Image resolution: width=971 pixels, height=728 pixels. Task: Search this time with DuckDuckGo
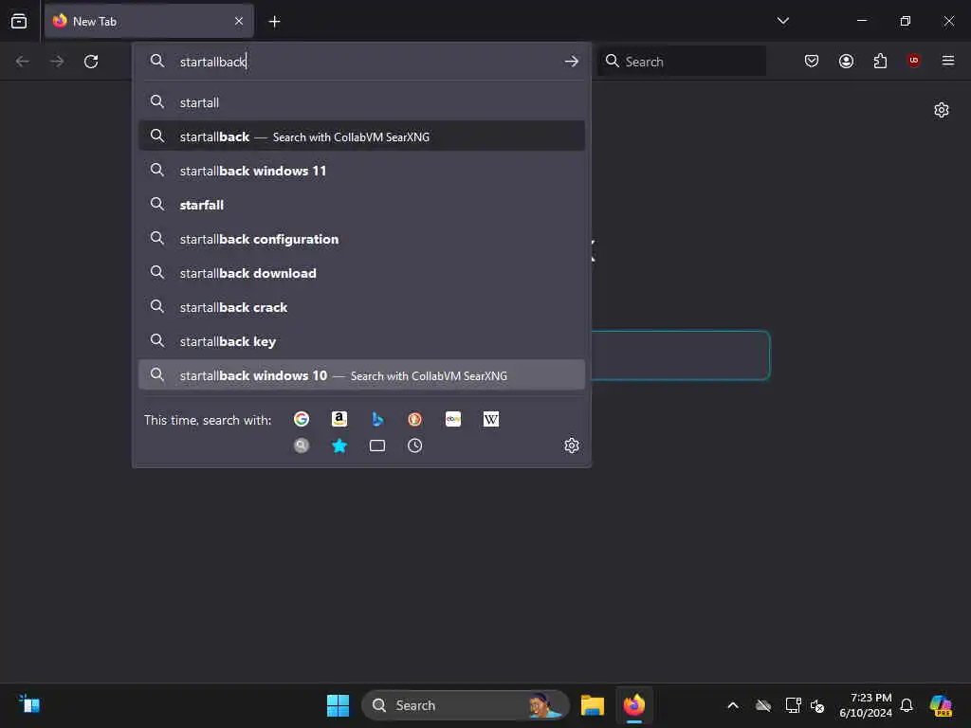[x=415, y=419]
